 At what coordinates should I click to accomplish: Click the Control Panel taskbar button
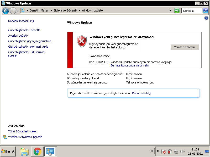point(50,152)
